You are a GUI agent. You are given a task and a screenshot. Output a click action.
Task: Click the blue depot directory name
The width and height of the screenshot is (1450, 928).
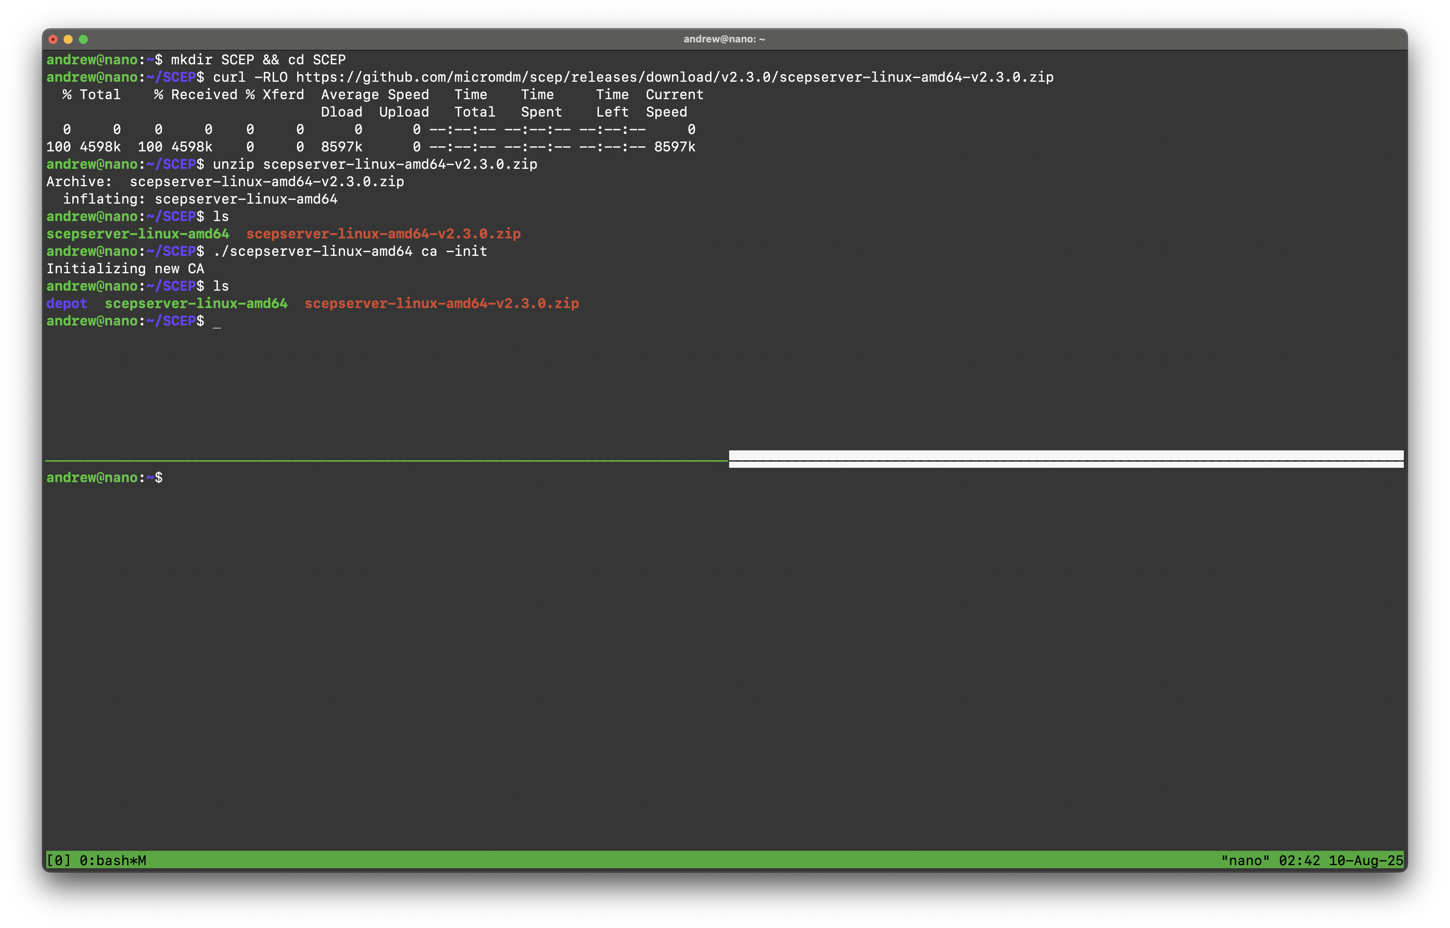(66, 303)
